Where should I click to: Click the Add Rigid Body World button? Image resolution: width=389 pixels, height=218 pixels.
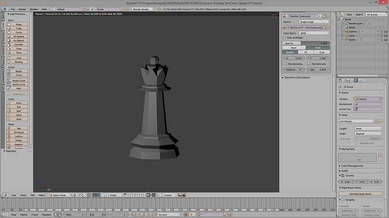tap(360, 194)
